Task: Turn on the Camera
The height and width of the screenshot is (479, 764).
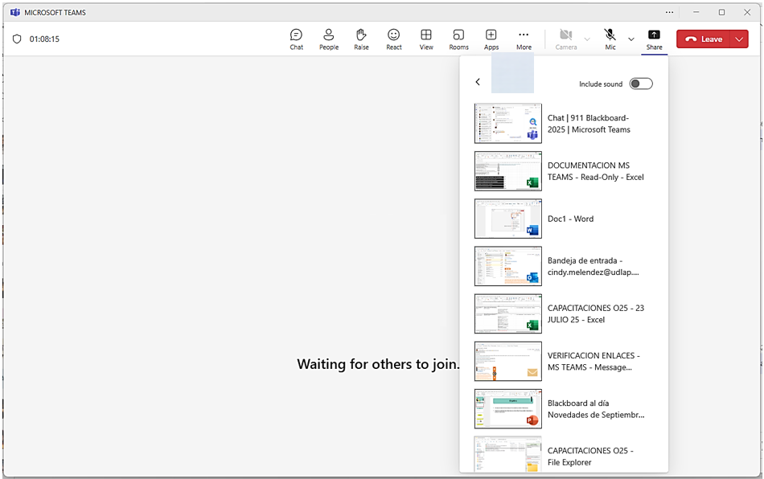Action: pyautogui.click(x=565, y=39)
